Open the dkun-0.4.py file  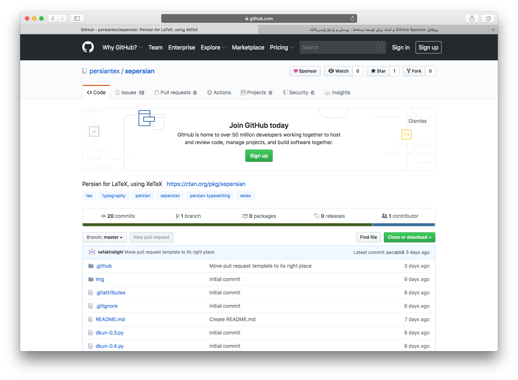pyautogui.click(x=110, y=346)
